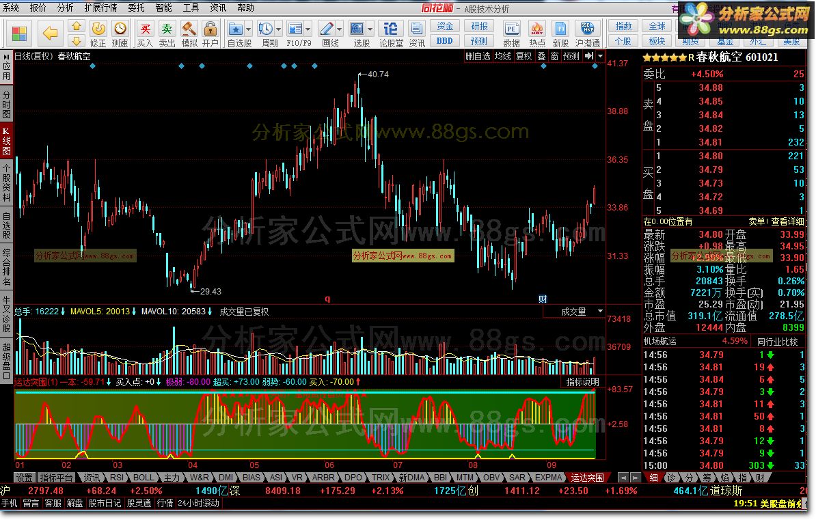Screen dimensions: 816x520
Task: Open 股市日记 in bottom status bar
Action: coord(105,504)
